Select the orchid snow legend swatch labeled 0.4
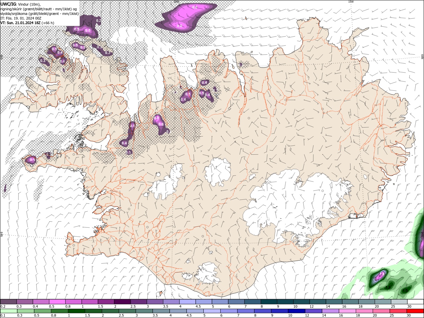The height and width of the screenshot is (318, 424). 41,302
